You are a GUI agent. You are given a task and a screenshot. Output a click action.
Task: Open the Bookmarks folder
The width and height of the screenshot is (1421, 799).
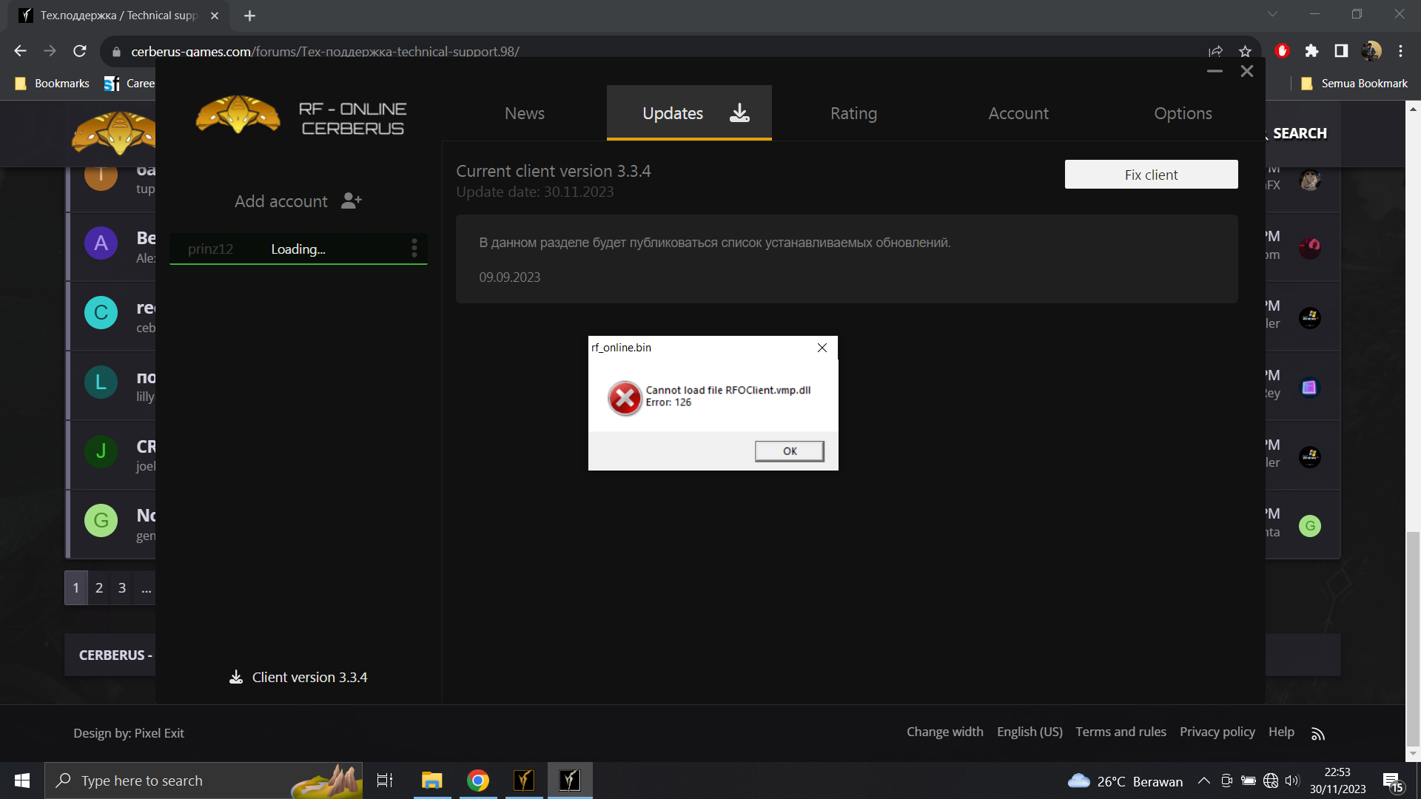52,84
